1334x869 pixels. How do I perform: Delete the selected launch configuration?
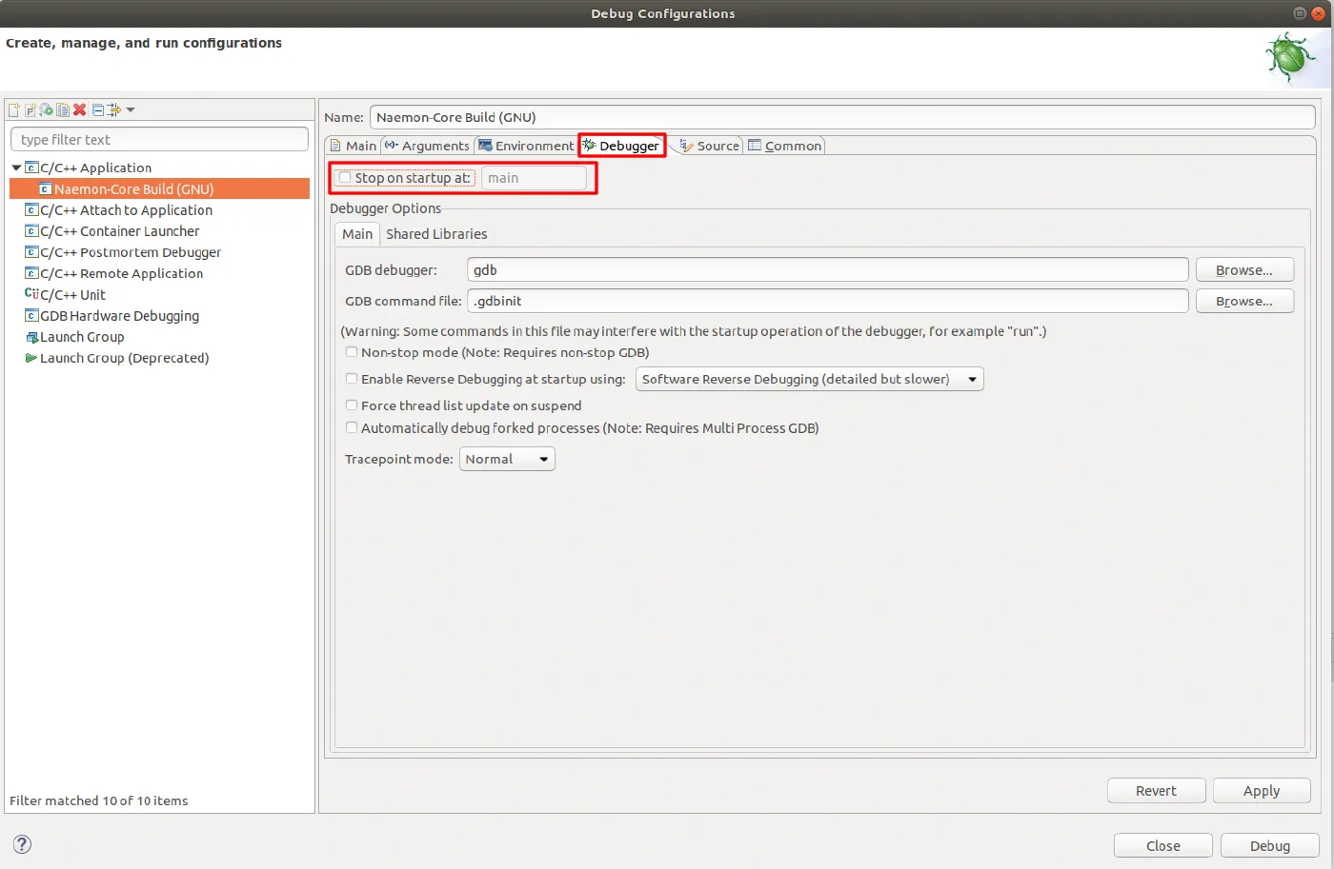point(80,110)
